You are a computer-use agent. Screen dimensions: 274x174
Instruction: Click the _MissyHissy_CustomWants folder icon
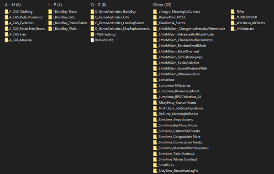pos(155,103)
